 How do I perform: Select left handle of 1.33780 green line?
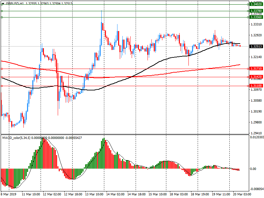pyautogui.click(x=2, y=11)
